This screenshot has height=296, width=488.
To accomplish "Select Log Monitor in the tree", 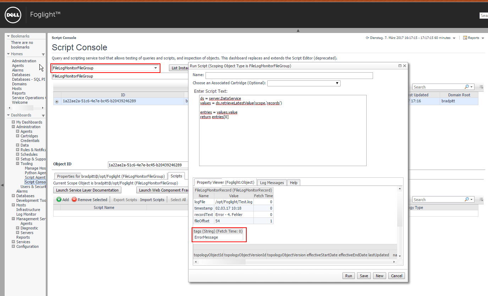I will [26, 214].
